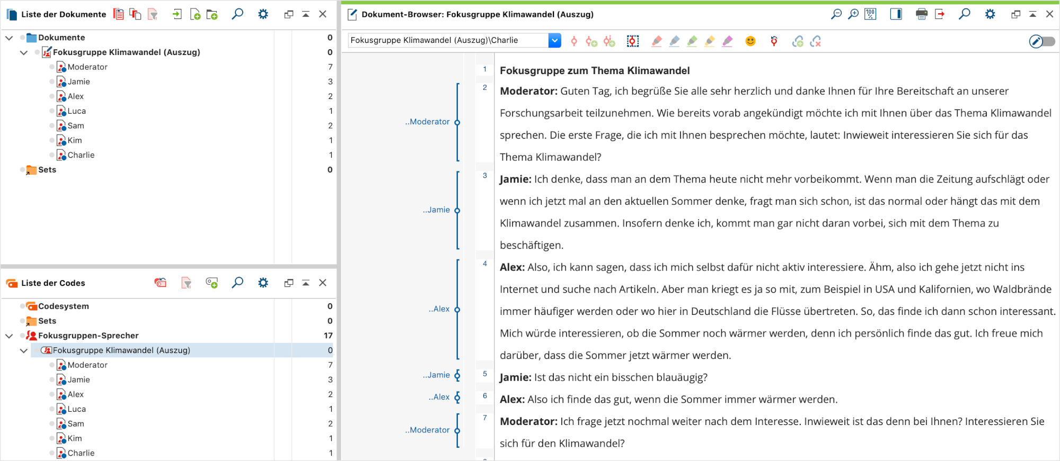Activate Luca's dot in Liste der Codes
This screenshot has height=461, width=1060.
tap(52, 409)
